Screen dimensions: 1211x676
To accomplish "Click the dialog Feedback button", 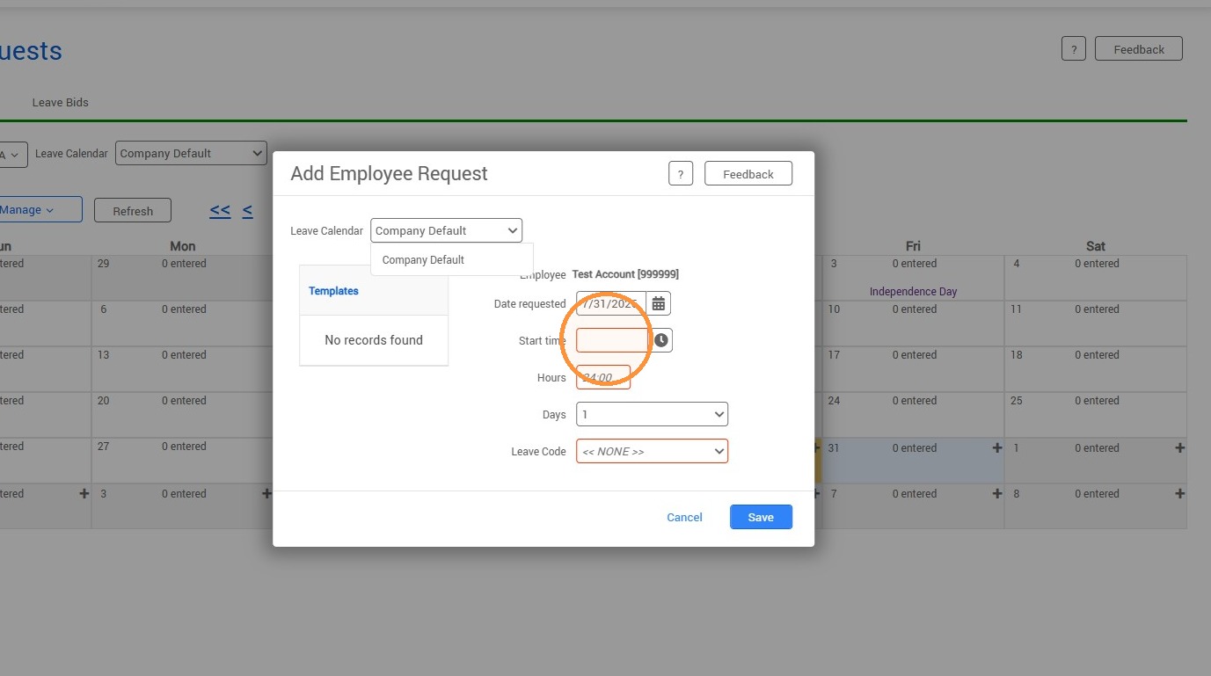I will click(748, 174).
